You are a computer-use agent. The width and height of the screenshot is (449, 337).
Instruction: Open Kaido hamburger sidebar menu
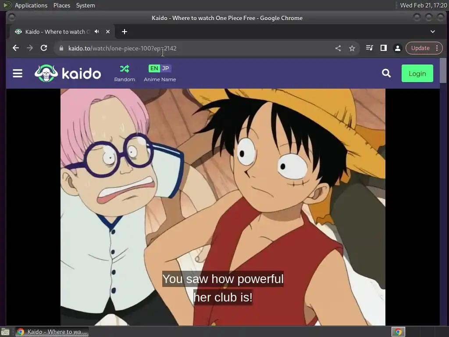18,73
